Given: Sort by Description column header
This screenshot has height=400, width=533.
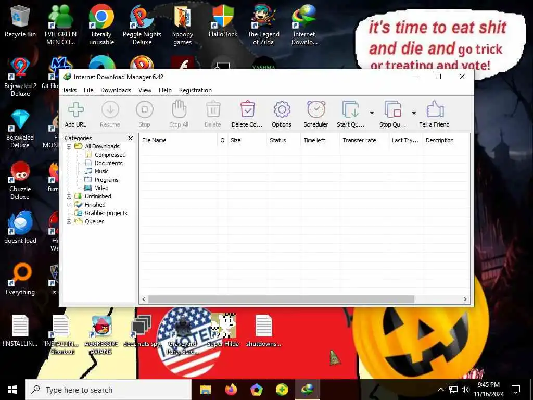Looking at the screenshot, I should click(446, 140).
